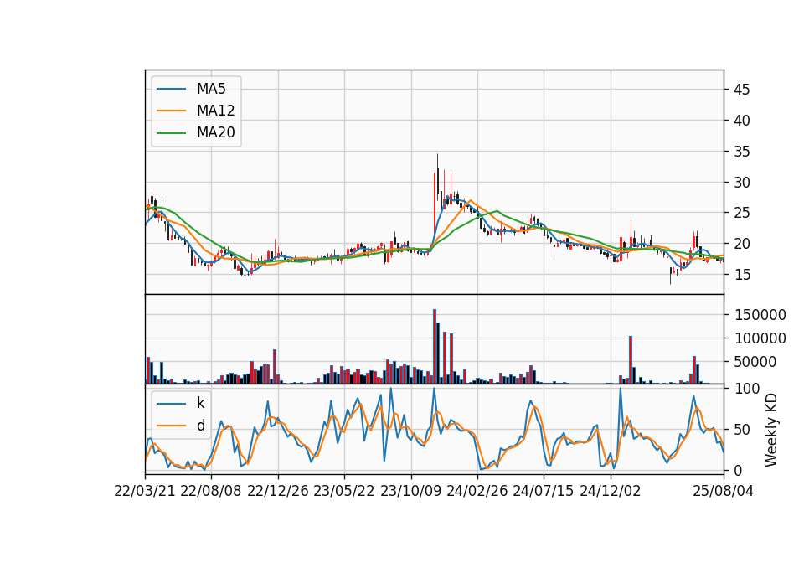Select the 25/08/04 date label
Image resolution: width=804 pixels, height=578 pixels.
pos(724,492)
